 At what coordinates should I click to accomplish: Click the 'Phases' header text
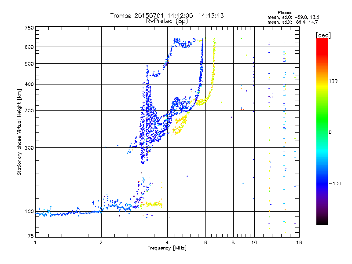tap(285, 13)
